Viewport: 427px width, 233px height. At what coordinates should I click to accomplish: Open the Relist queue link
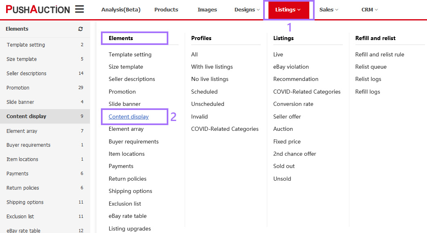click(371, 67)
